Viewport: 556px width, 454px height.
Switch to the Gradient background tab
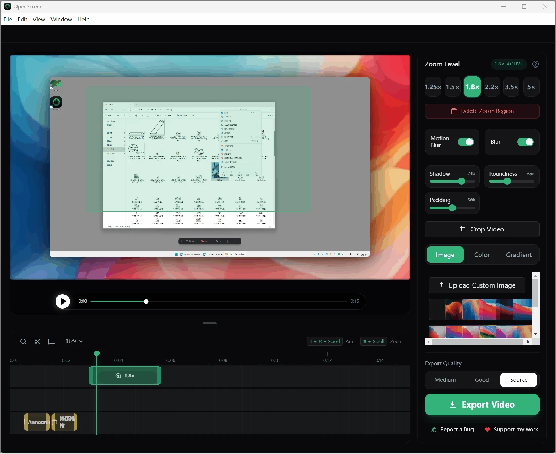point(519,255)
